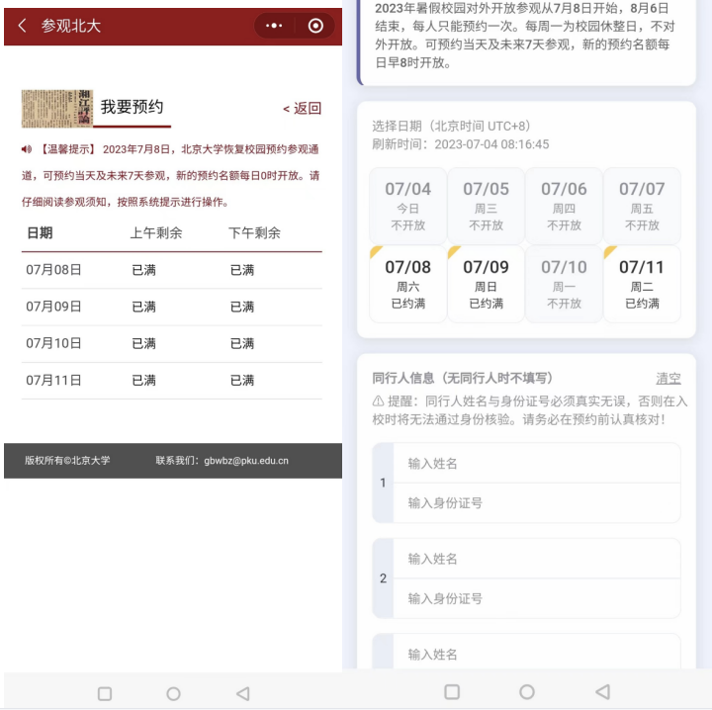
Task: Focus companion 2 输入身份证号 field
Action: coord(537,598)
